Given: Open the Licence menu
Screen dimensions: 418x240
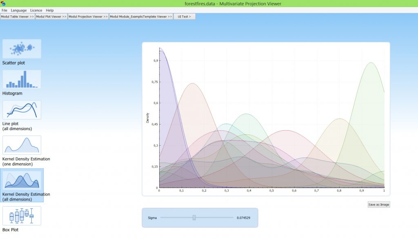Looking at the screenshot, I should click(x=36, y=10).
